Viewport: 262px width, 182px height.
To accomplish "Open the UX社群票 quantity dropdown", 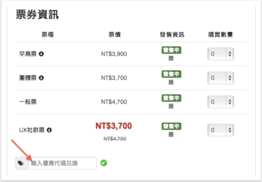I will (x=220, y=130).
